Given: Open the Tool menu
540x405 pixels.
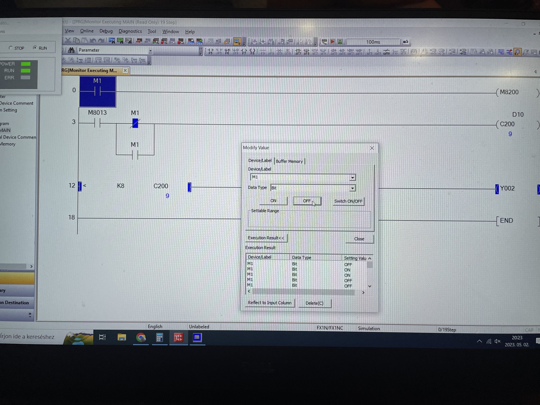Looking at the screenshot, I should pos(151,31).
